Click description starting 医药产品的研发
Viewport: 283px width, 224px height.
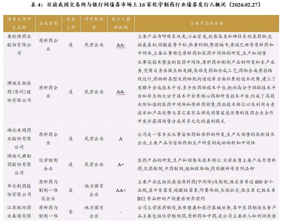(207, 164)
